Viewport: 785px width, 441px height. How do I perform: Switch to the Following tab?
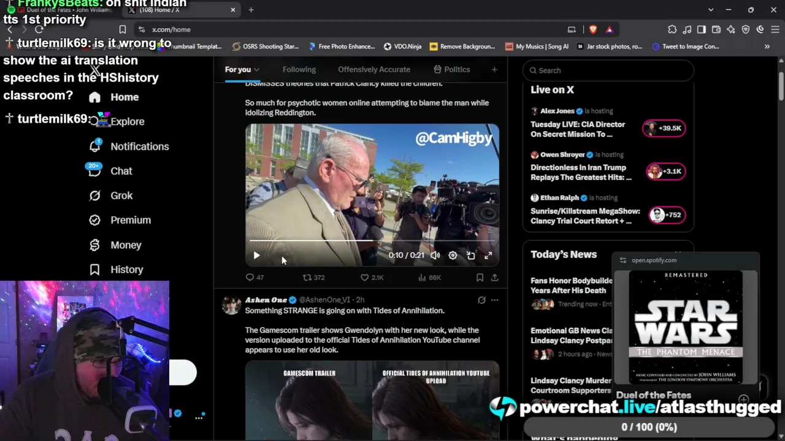[x=299, y=70]
